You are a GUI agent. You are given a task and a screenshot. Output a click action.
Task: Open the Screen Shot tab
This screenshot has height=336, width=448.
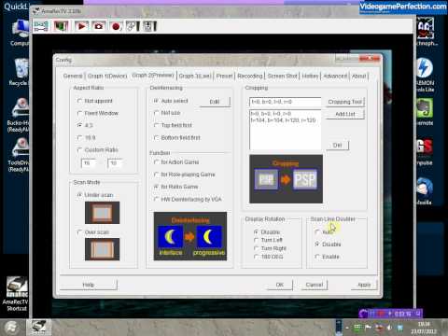pos(283,76)
